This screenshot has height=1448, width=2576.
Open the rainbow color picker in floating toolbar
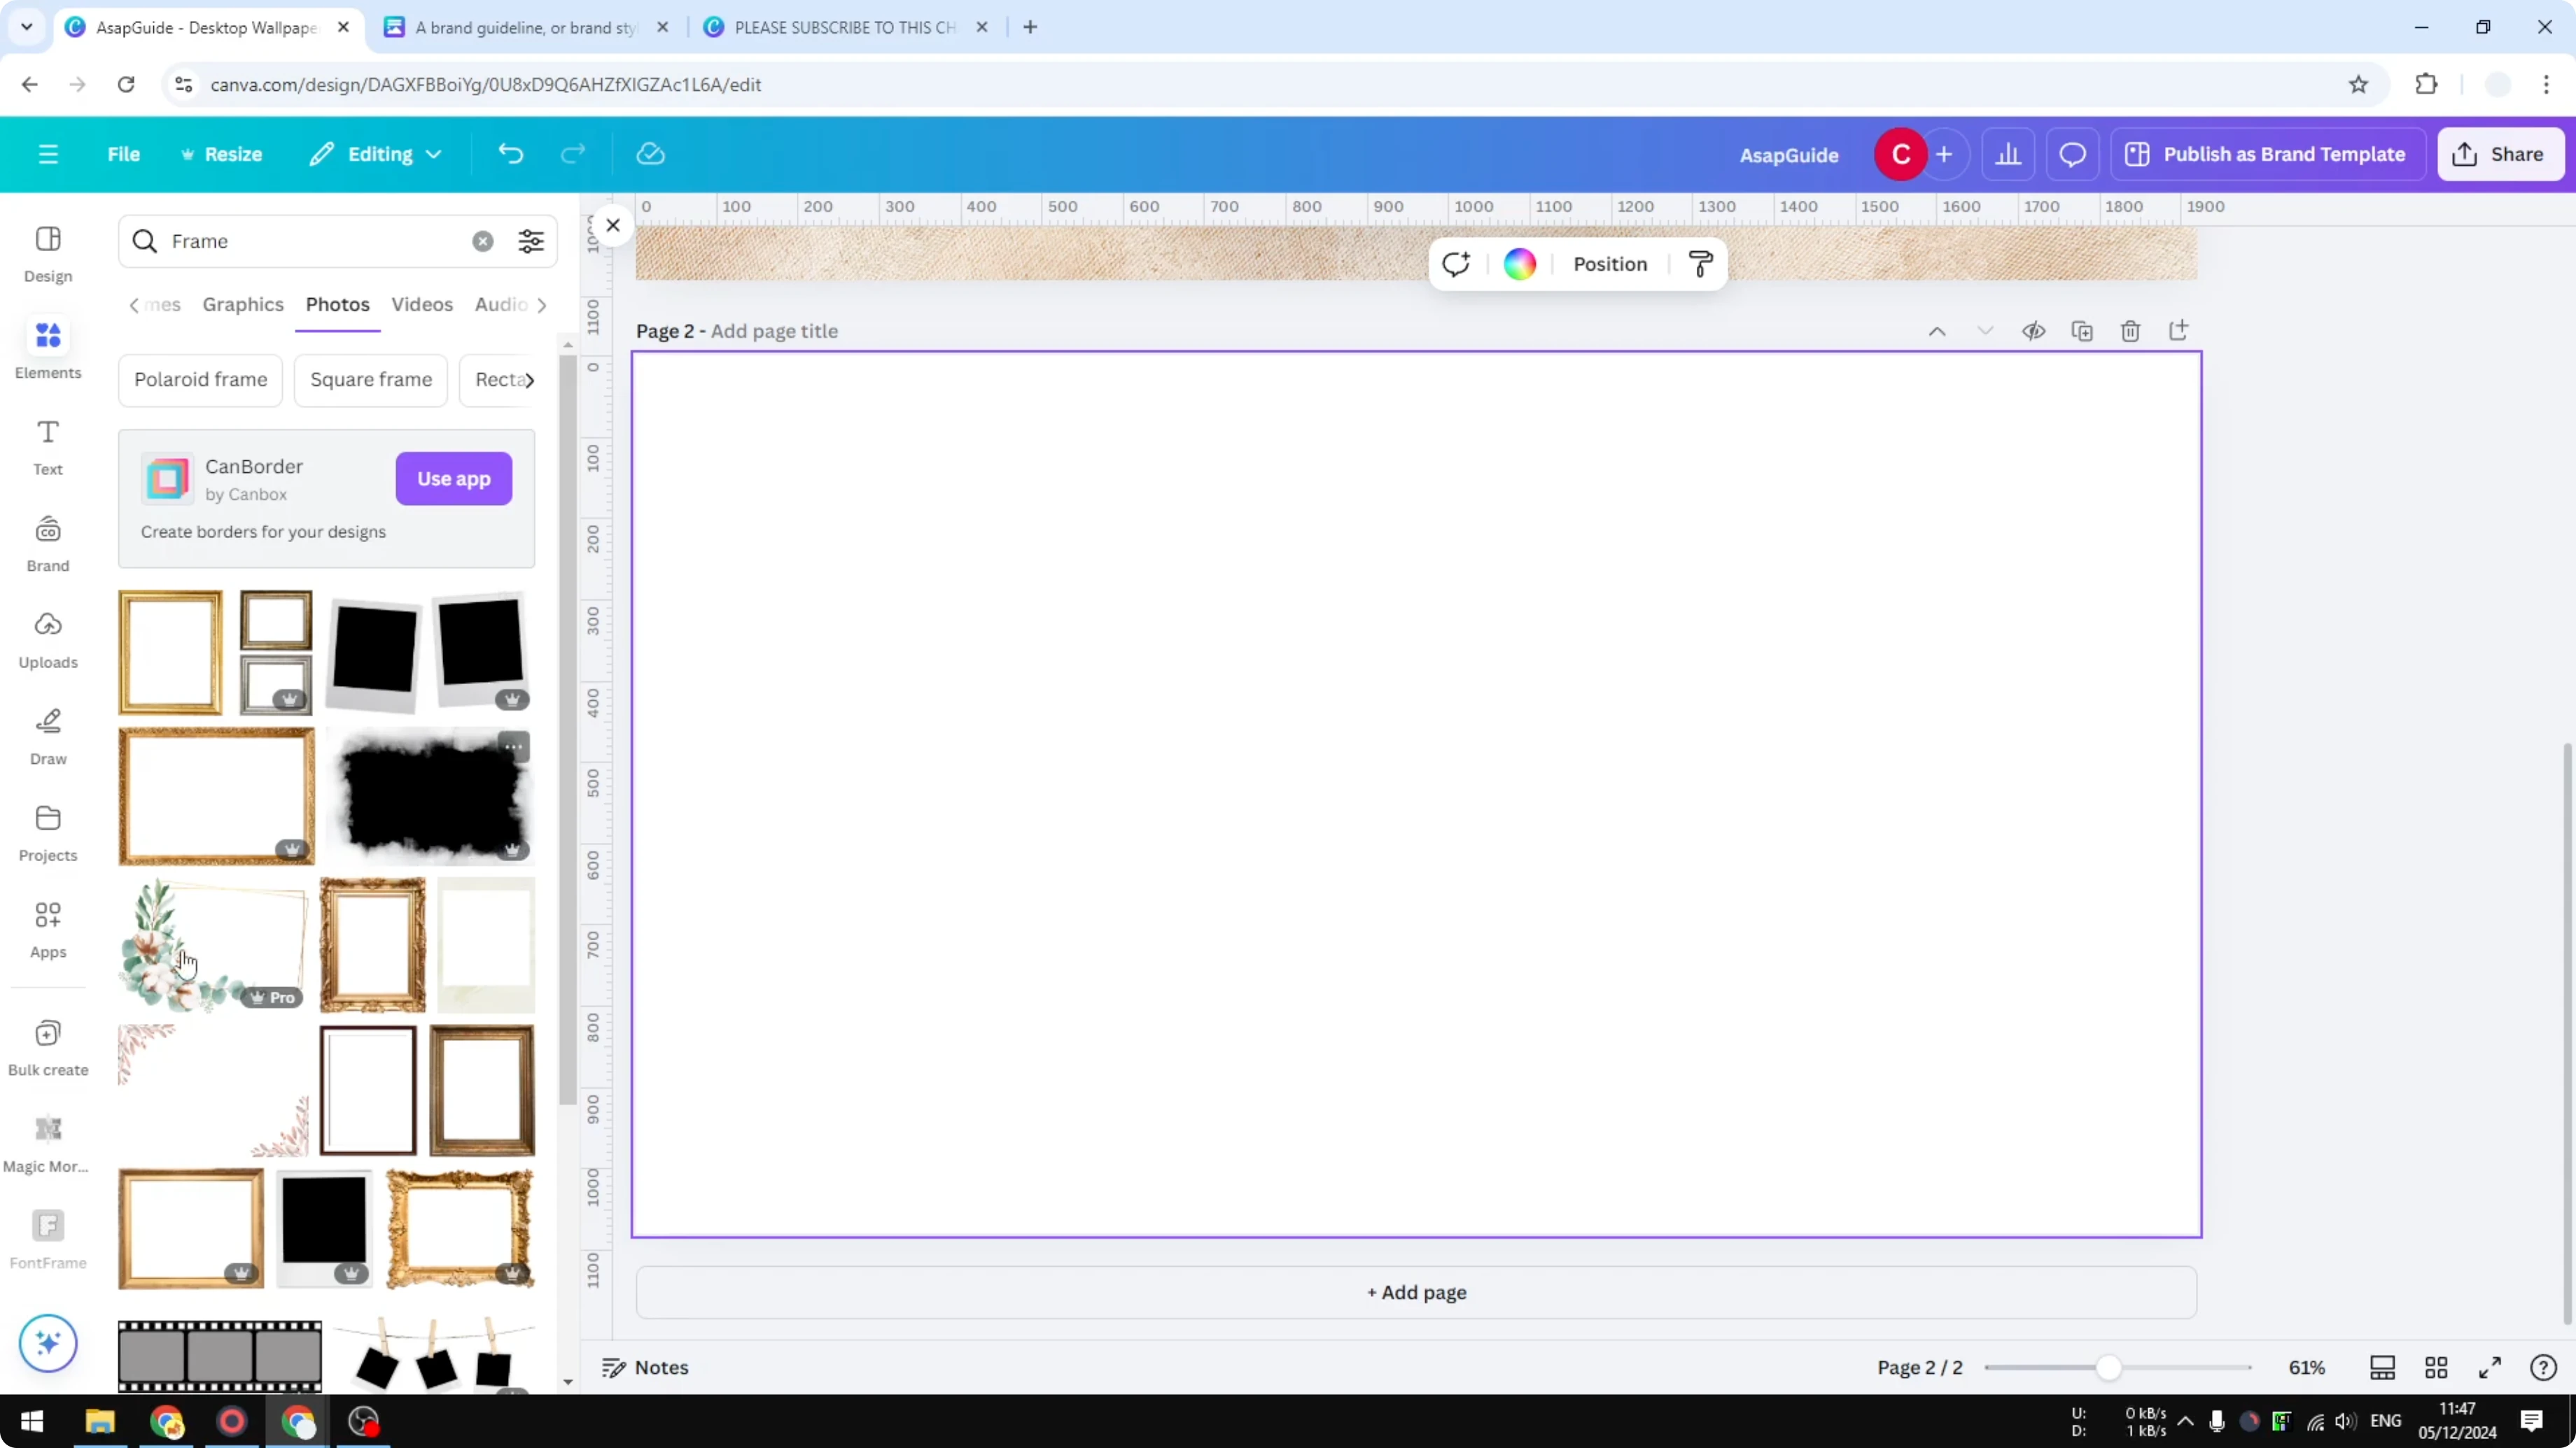point(1519,264)
